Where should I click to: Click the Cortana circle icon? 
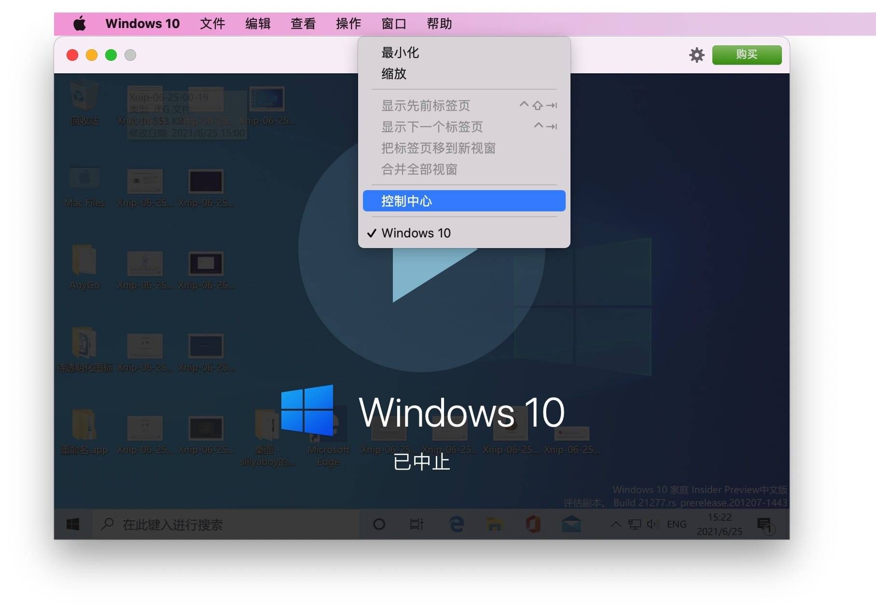pos(379,524)
